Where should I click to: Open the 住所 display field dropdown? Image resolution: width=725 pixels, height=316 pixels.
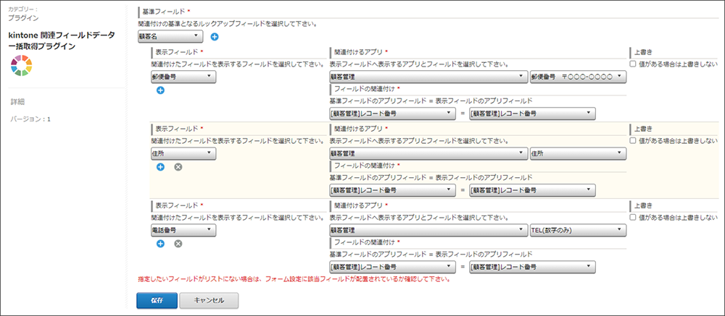pyautogui.click(x=183, y=153)
